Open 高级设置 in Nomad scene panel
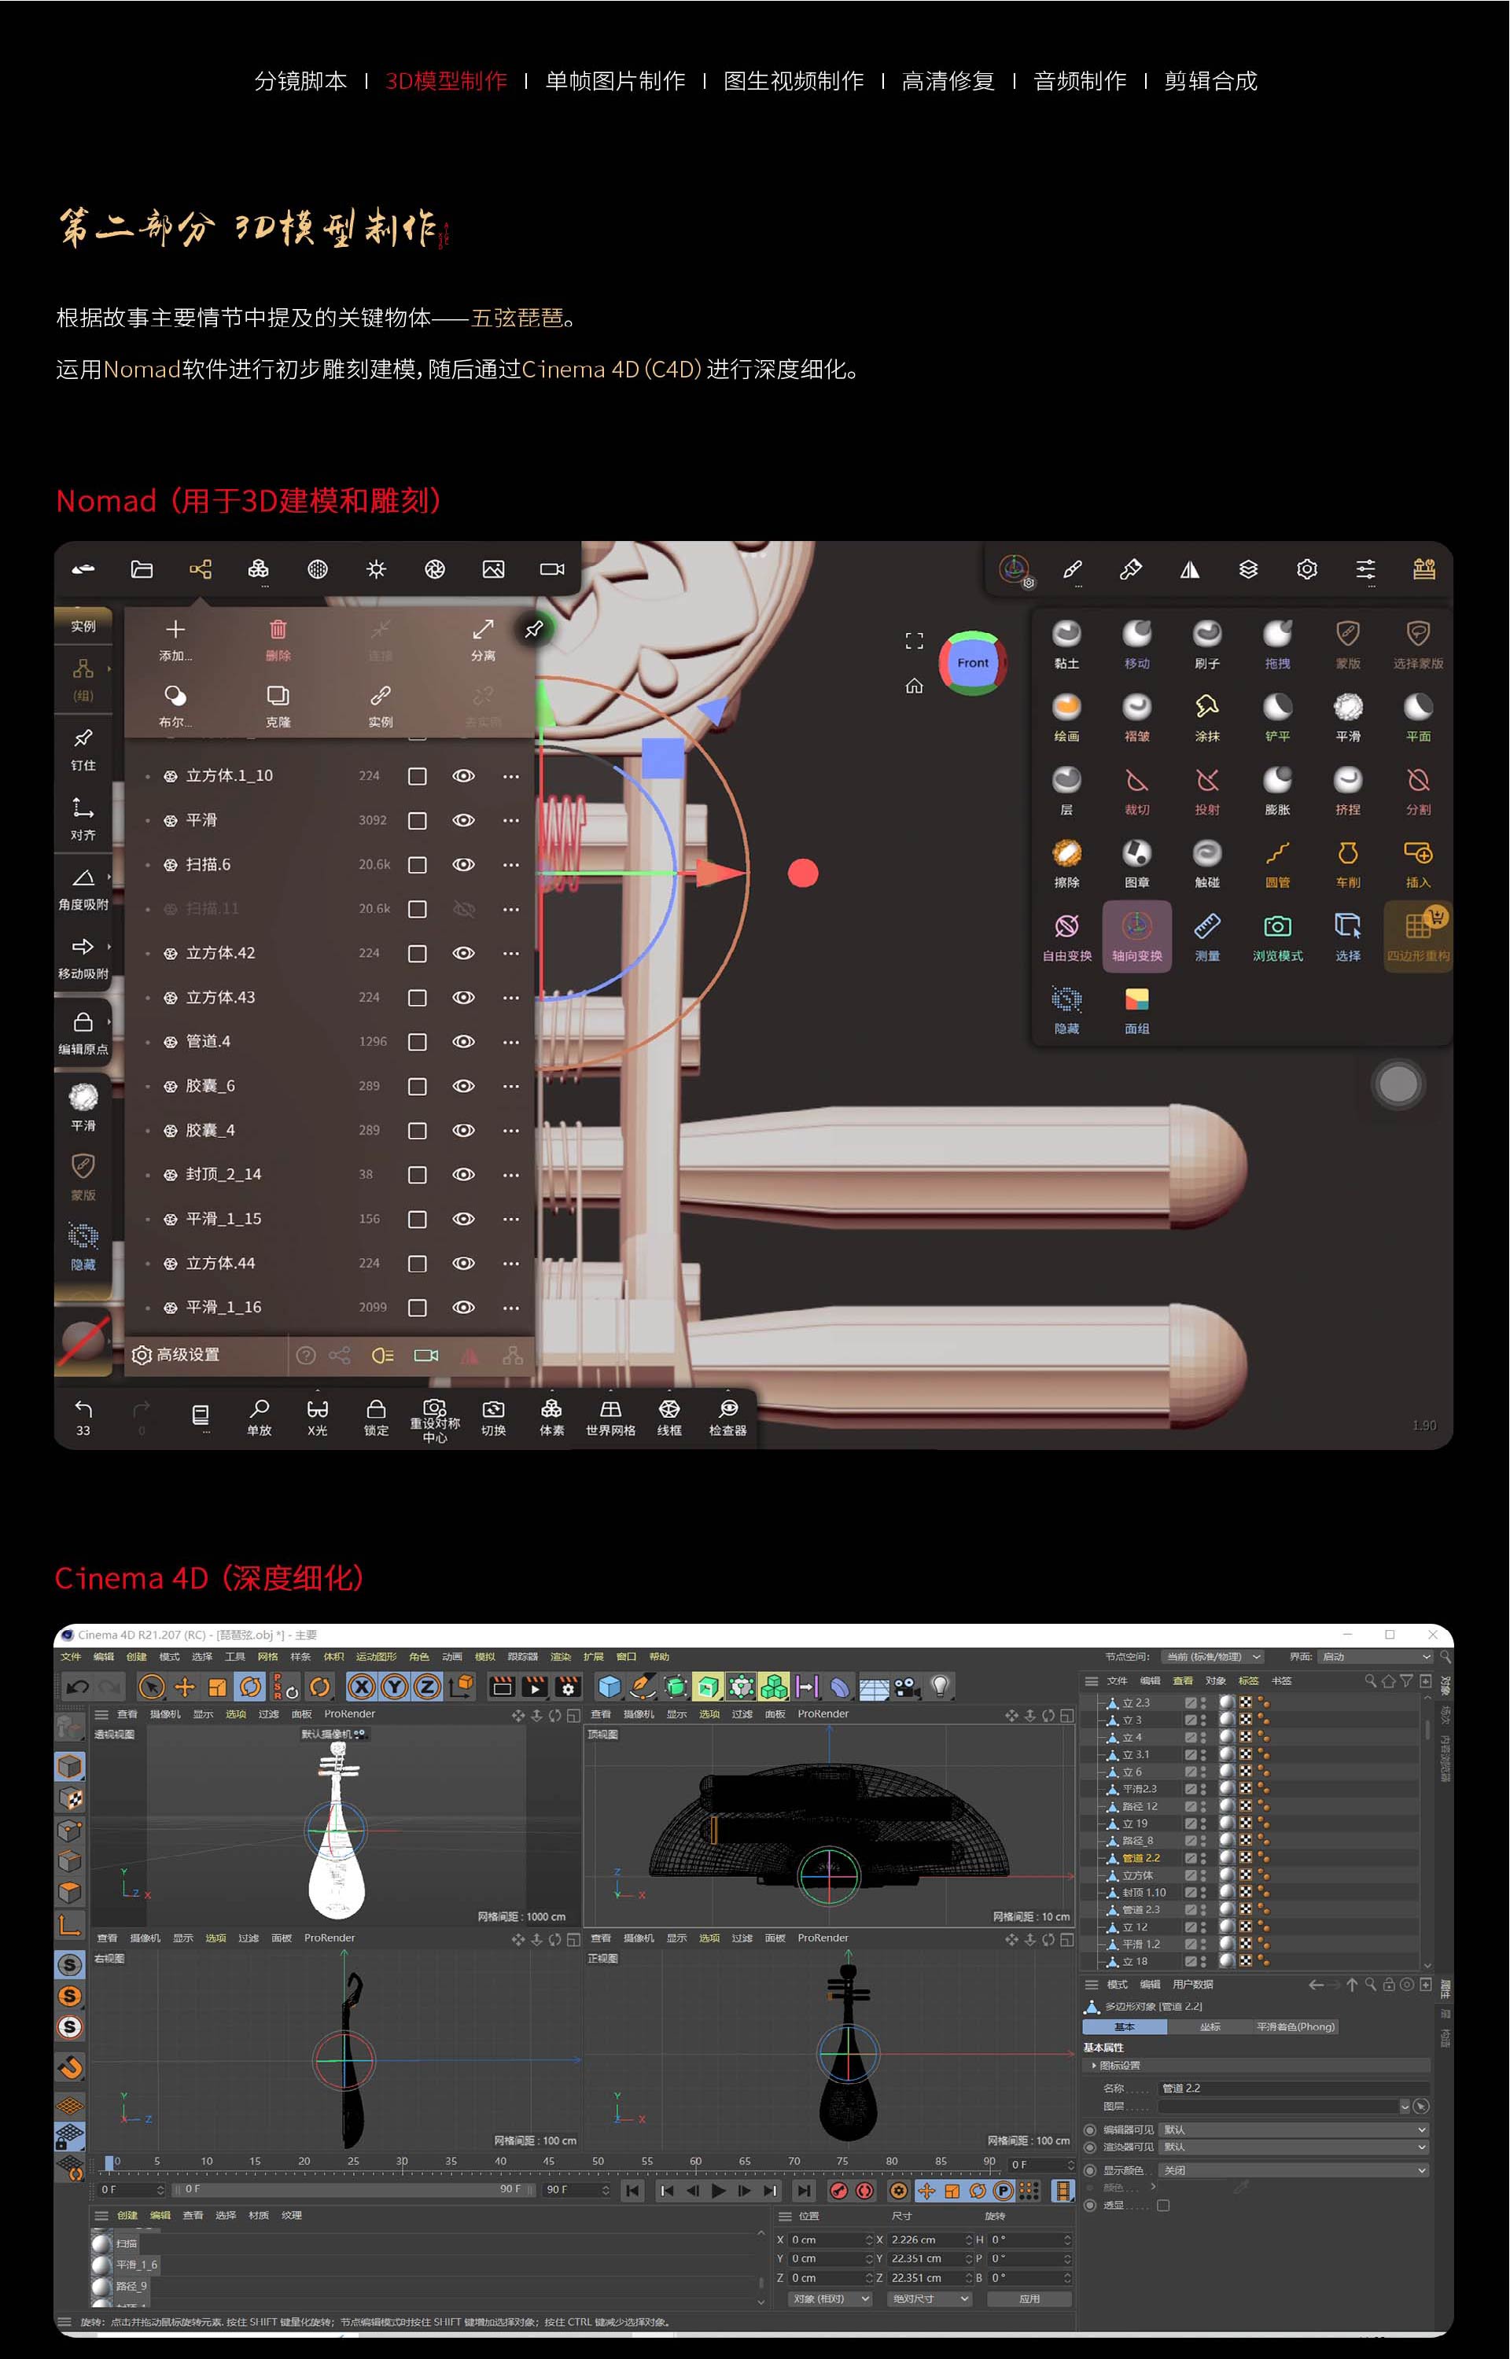1510x2359 pixels. tap(176, 1354)
